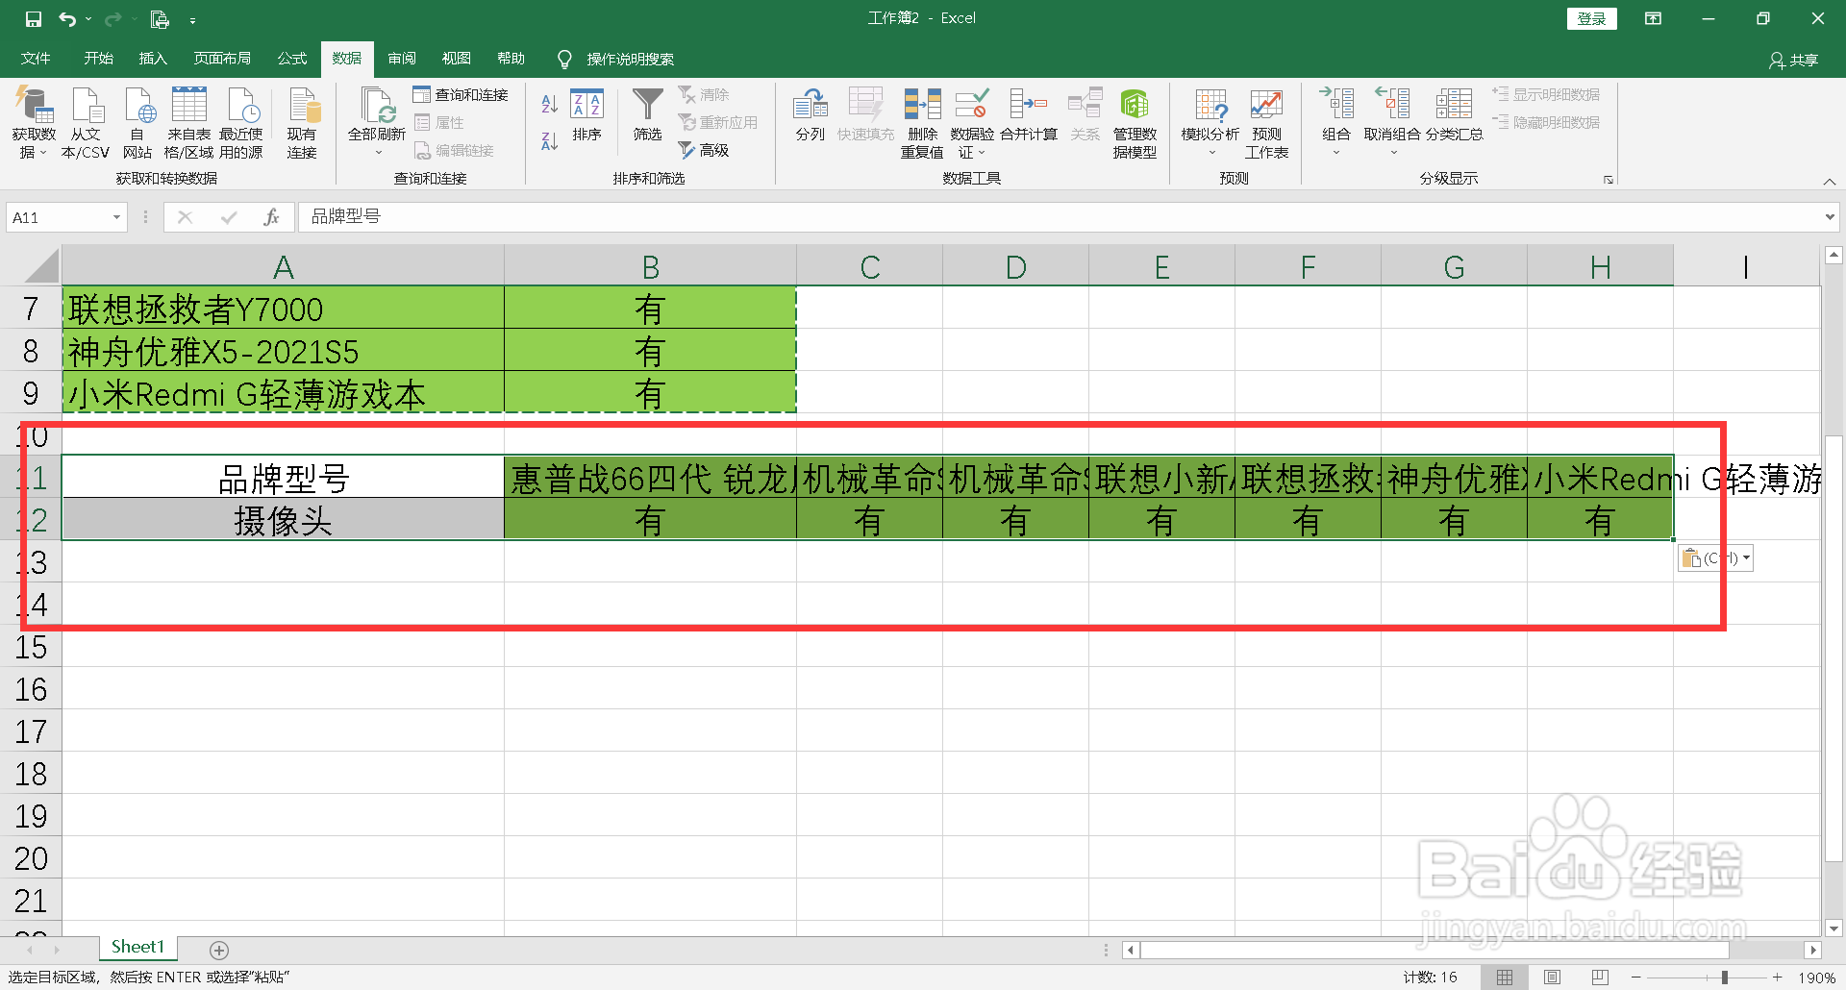The width and height of the screenshot is (1846, 990).
Task: Click Forecast Sheet (预测工作表) icon
Action: tap(1266, 123)
